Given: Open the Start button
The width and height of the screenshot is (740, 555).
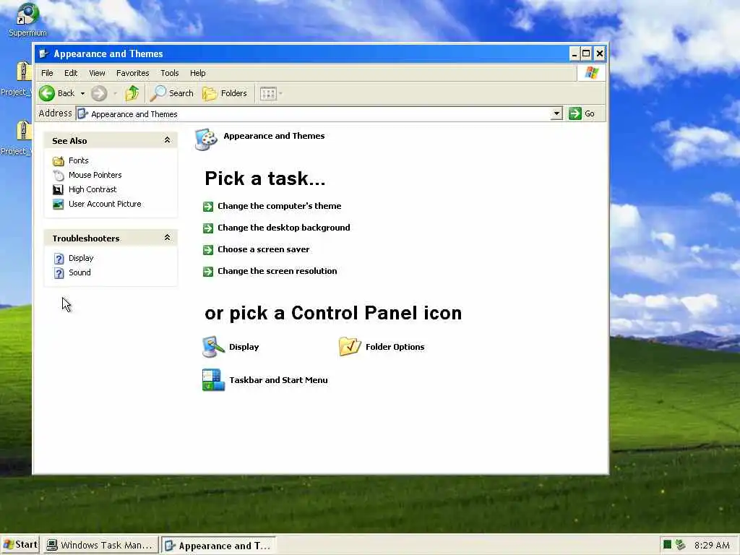Looking at the screenshot, I should pyautogui.click(x=20, y=545).
